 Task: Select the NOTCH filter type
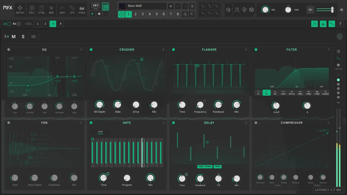coord(292,93)
